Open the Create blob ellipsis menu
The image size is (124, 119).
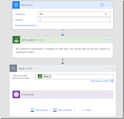pos(109,95)
